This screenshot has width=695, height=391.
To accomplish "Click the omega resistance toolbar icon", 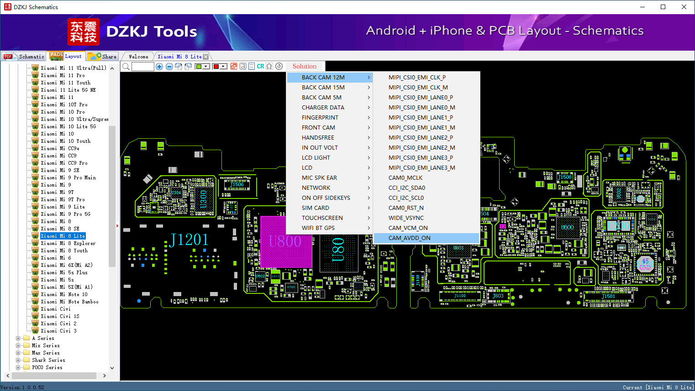I will 269,66.
